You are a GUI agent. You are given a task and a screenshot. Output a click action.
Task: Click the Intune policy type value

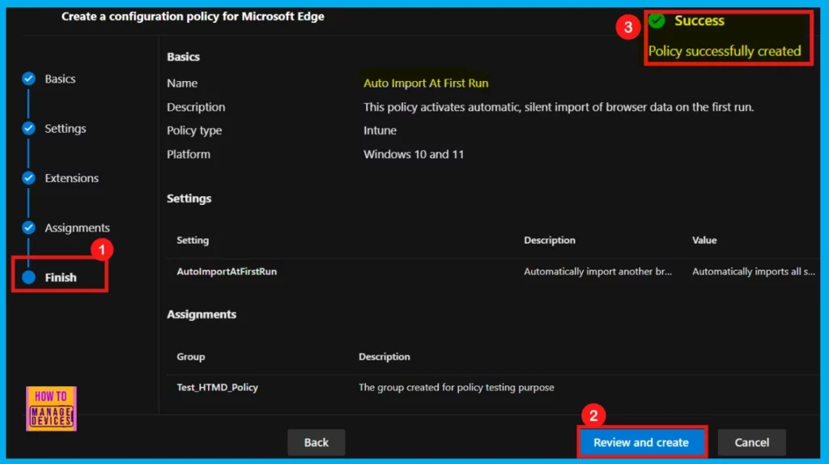380,130
